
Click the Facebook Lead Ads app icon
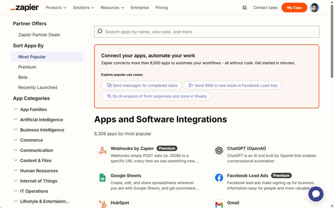click(x=219, y=178)
